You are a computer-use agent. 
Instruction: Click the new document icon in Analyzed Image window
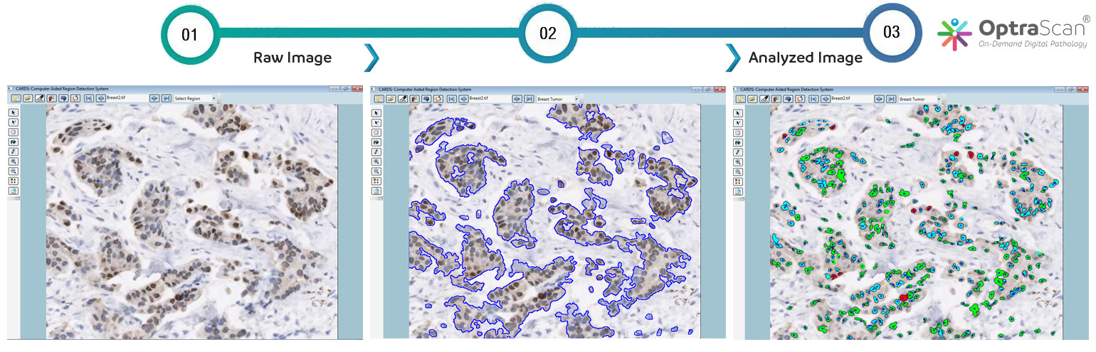[741, 99]
